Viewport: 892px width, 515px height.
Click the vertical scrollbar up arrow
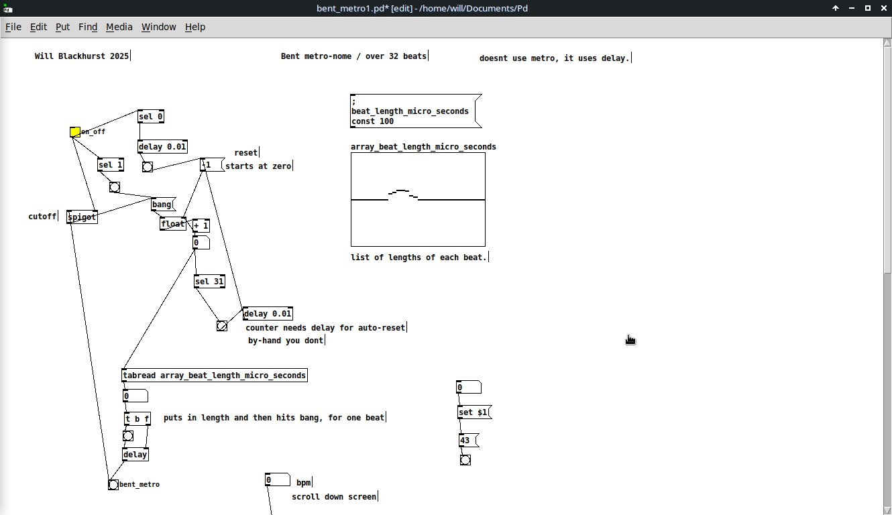[x=887, y=43]
